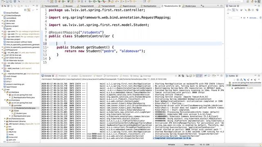Open the Javadoc tab
Image resolution: width=262 pixels, height=147 pixels.
(x=73, y=76)
